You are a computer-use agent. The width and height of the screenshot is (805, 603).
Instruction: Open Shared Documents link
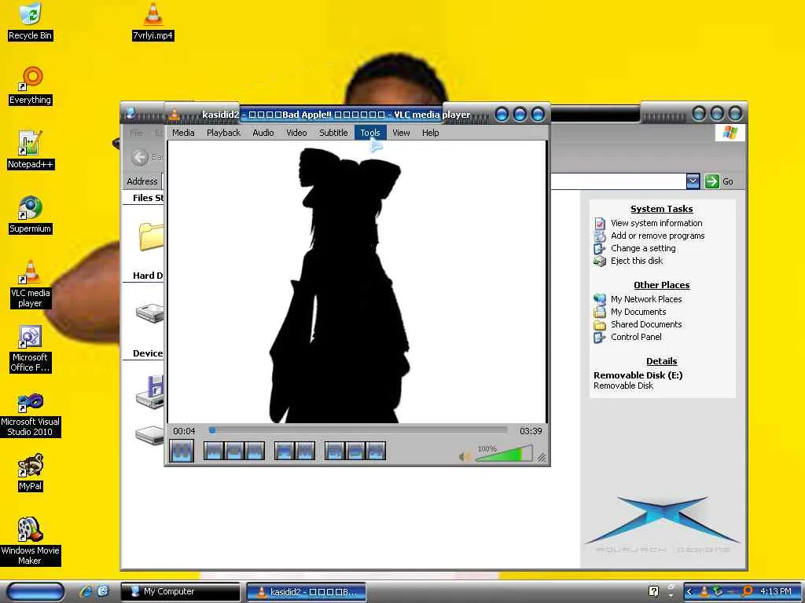[646, 324]
